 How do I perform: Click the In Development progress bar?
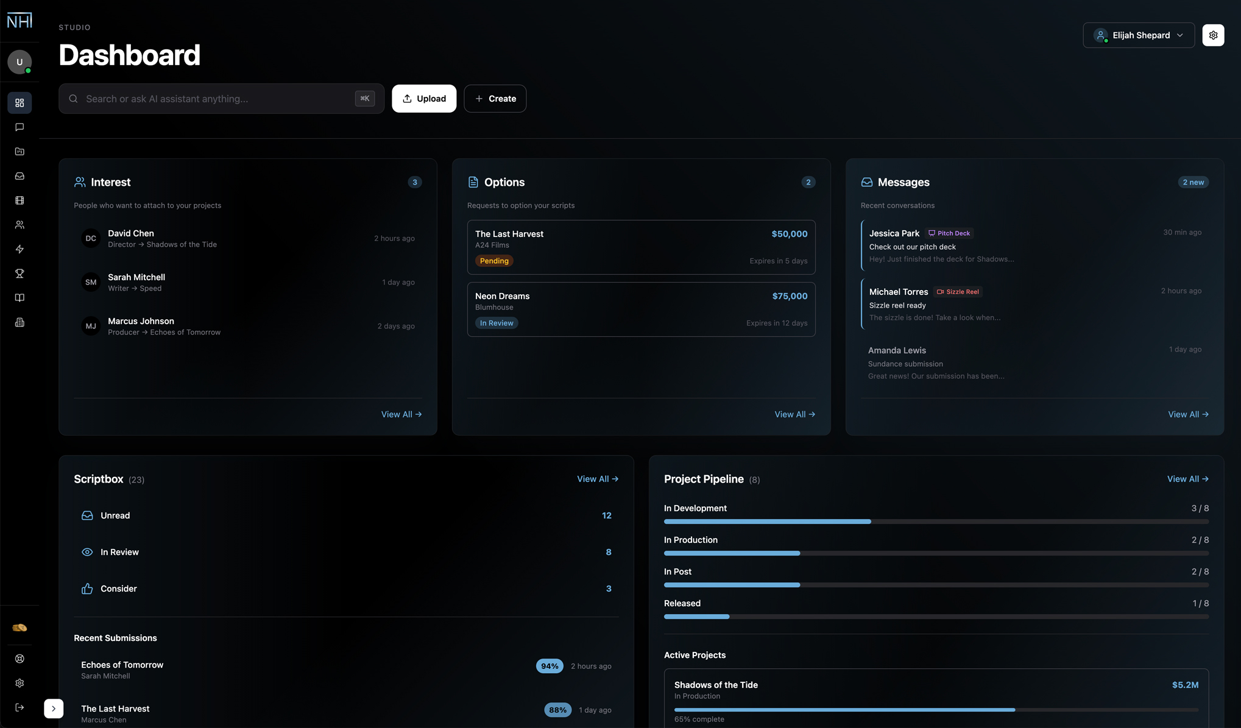click(x=936, y=521)
